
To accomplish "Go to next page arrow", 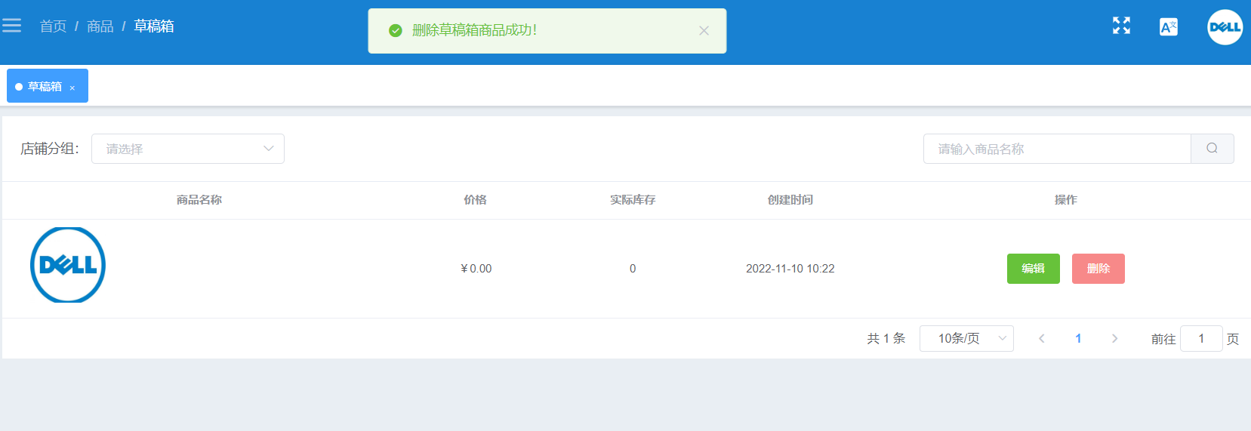I will 1114,338.
